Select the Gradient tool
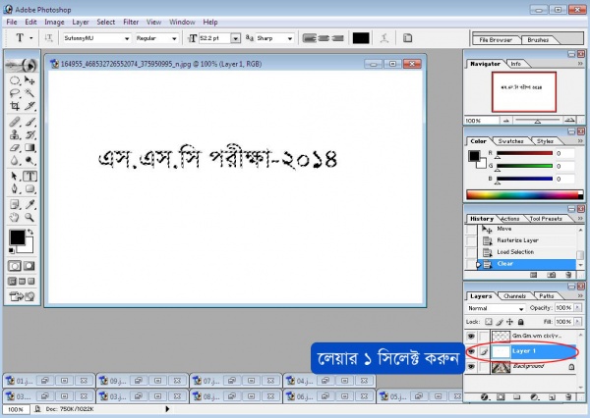This screenshot has height=418, width=590. [x=29, y=147]
